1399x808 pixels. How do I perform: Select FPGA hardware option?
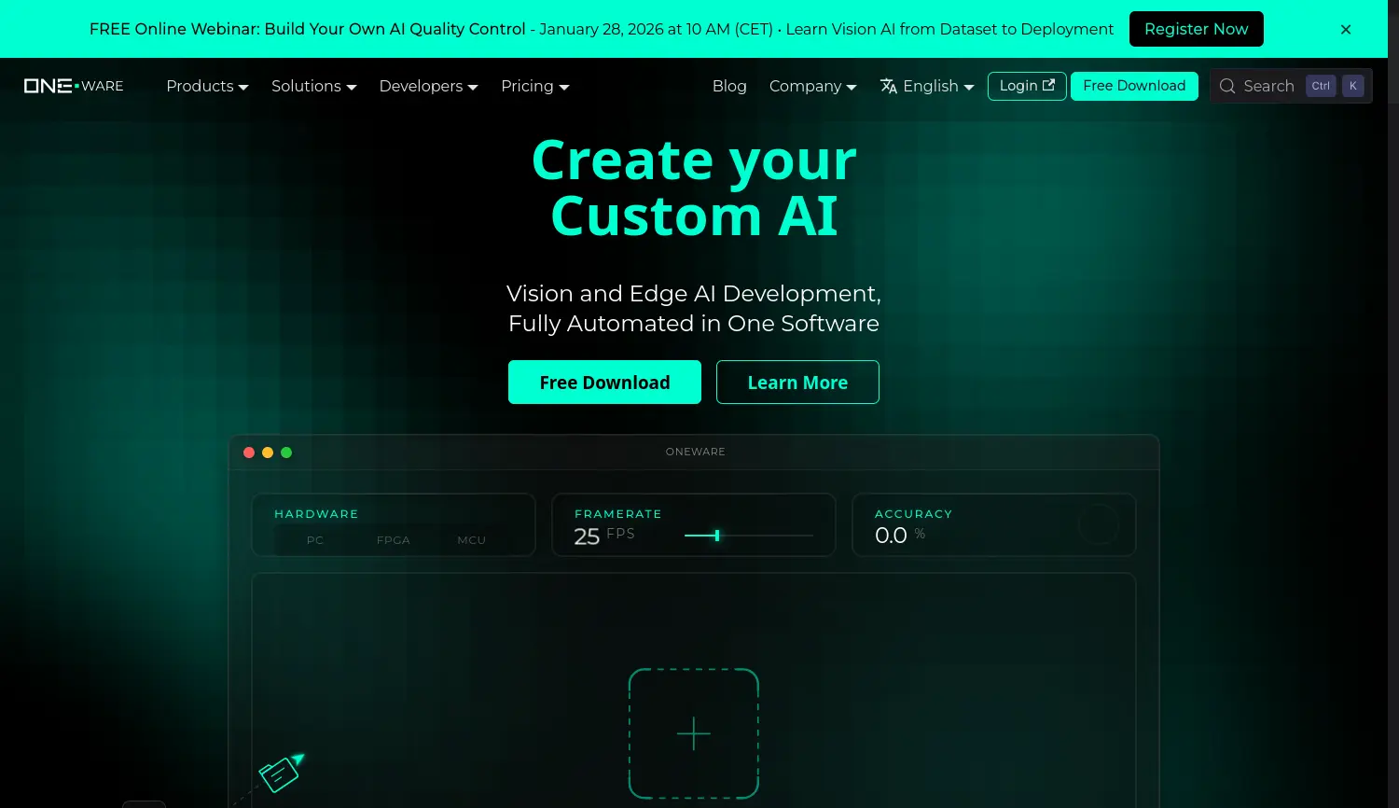click(393, 540)
